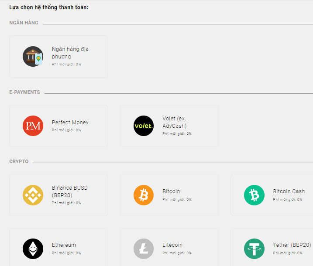Click the green Tether T icon

pos(254,249)
